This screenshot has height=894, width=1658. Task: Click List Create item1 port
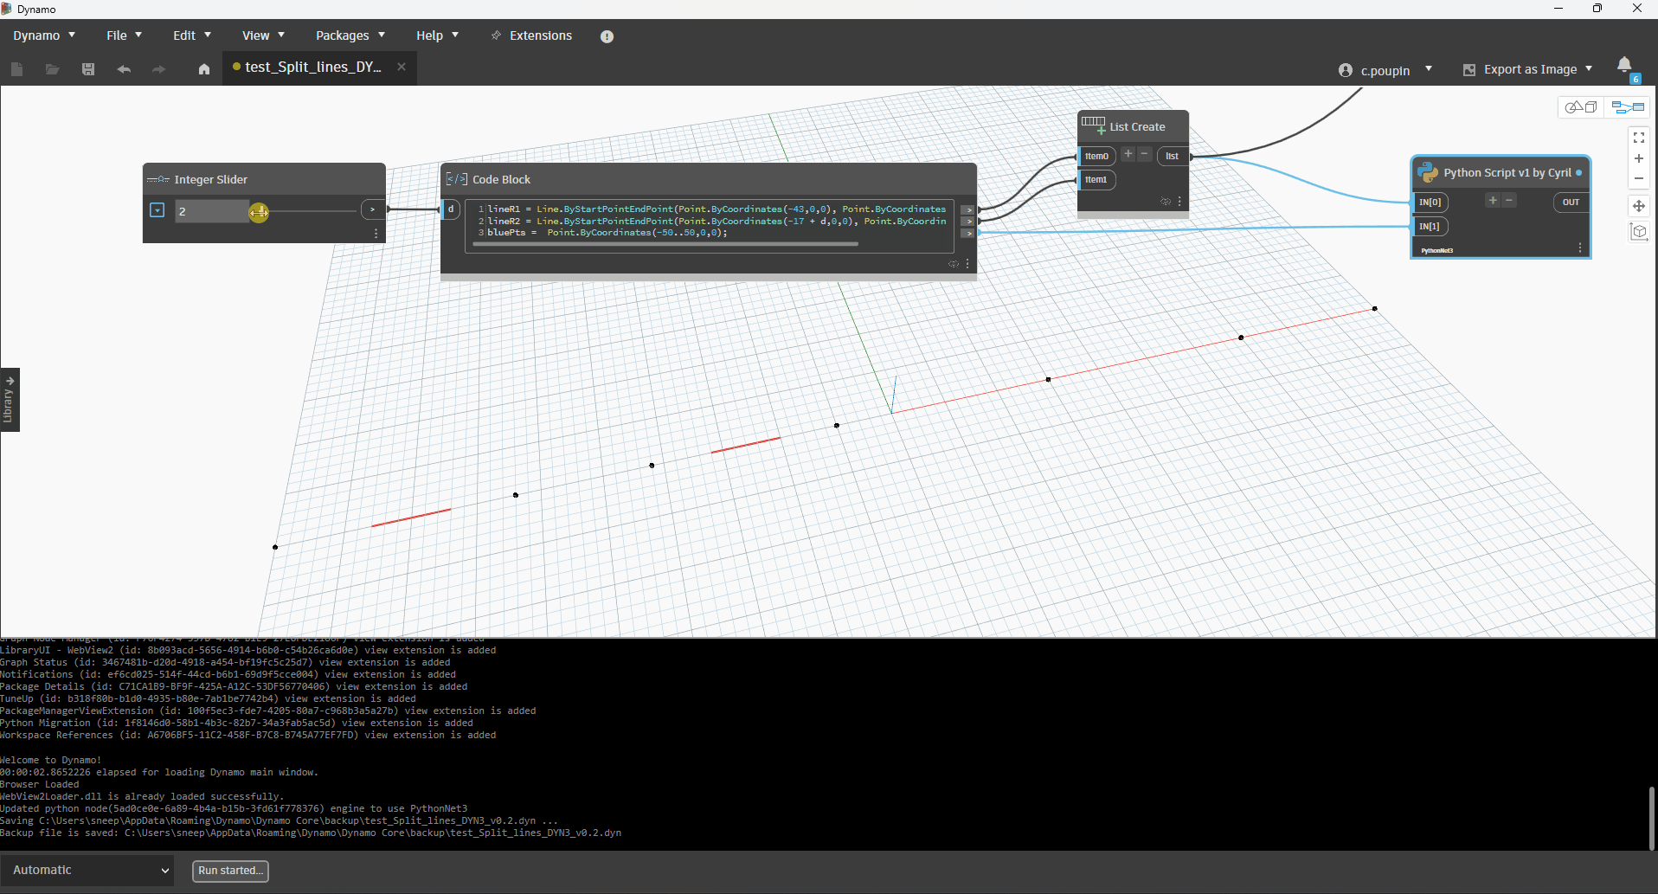[x=1096, y=180]
